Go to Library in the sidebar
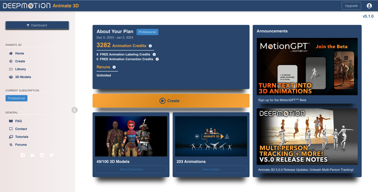The image size is (378, 192). point(20,69)
